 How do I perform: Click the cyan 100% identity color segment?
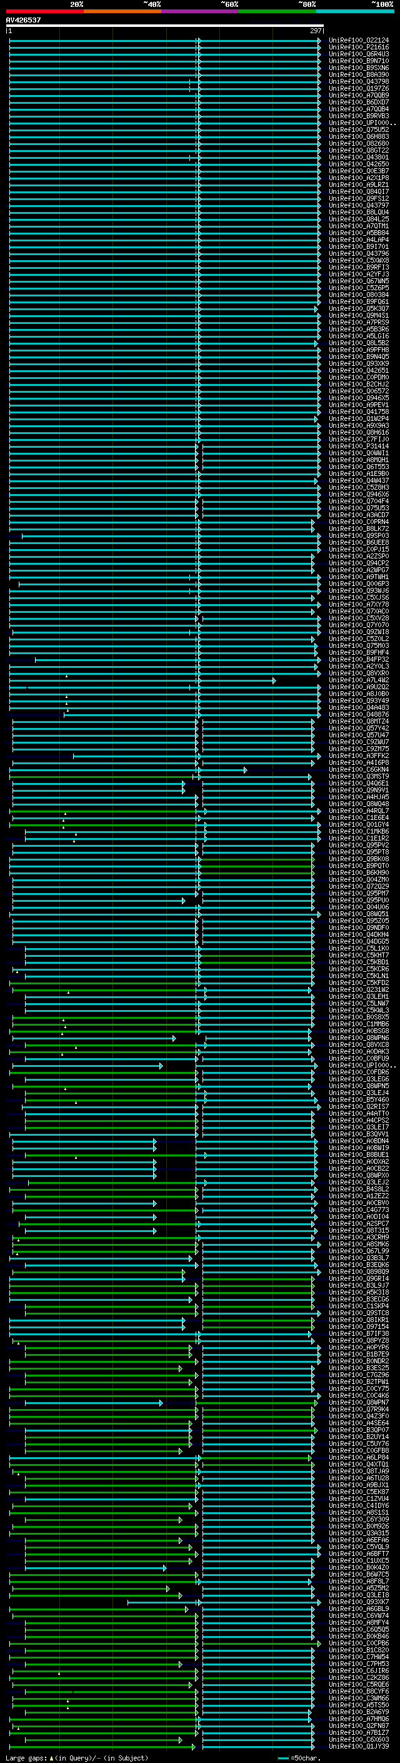coord(355,11)
